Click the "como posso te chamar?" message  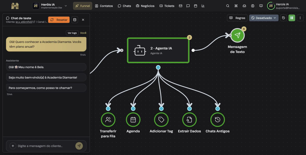[x=46, y=88]
